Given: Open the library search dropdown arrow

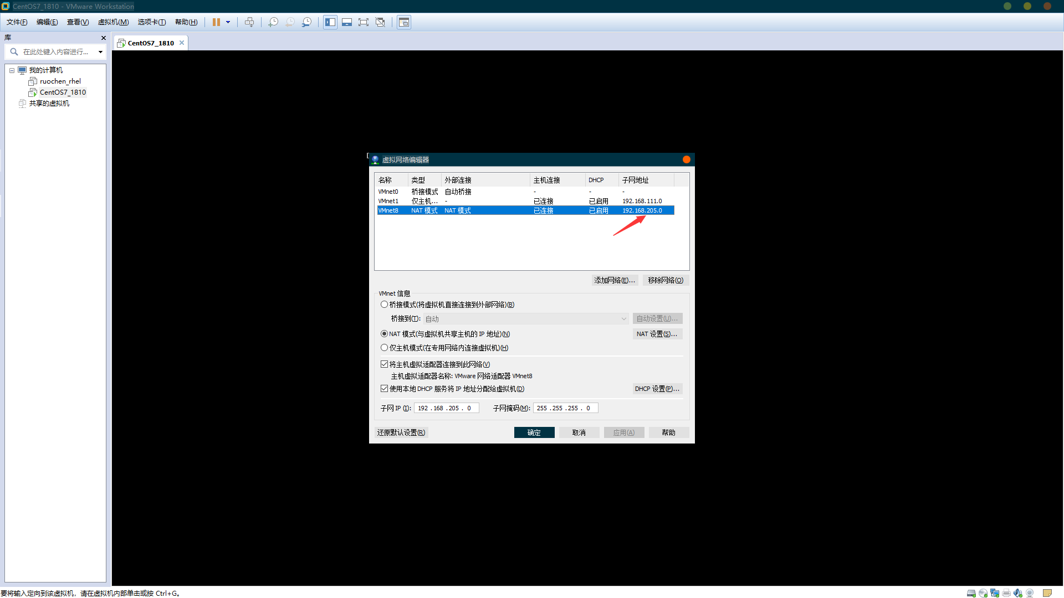Looking at the screenshot, I should click(x=100, y=52).
